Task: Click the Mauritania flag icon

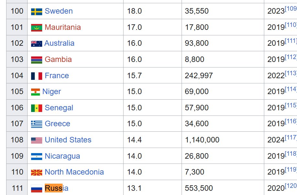Action: click(37, 28)
